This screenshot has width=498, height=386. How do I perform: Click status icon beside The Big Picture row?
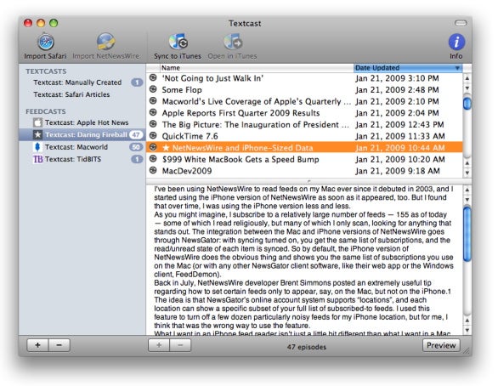tap(153, 124)
